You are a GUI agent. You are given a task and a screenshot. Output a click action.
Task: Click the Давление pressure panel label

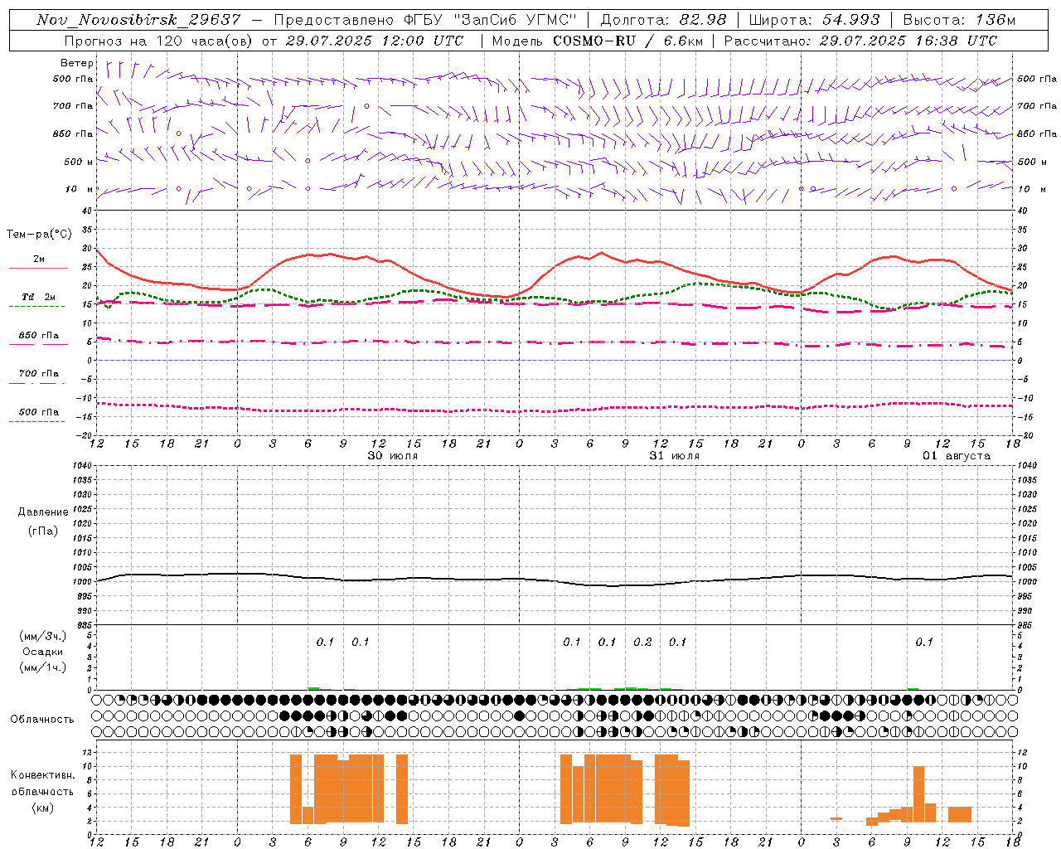(x=43, y=512)
